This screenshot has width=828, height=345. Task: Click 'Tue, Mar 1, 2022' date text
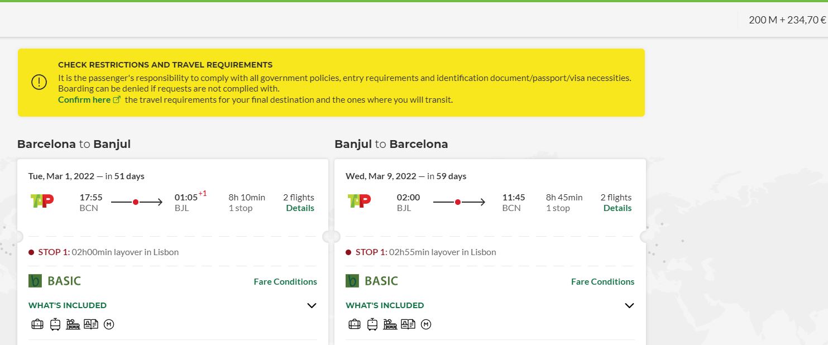tap(61, 176)
